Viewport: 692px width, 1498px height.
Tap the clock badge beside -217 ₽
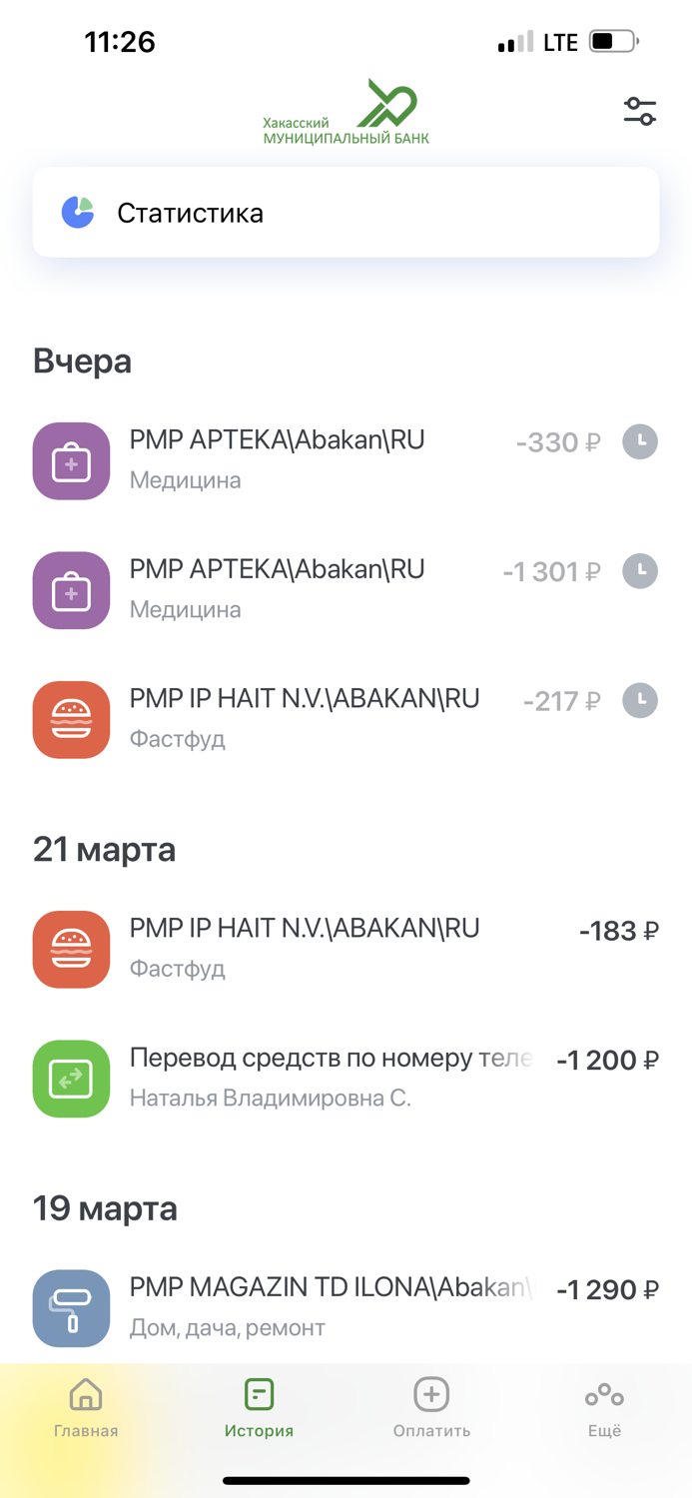click(639, 700)
